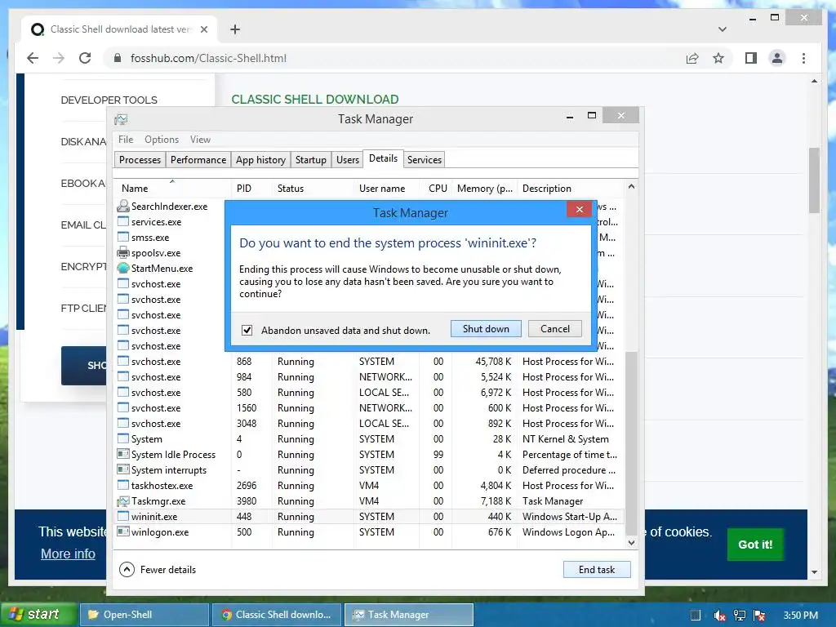Switch to the Processes tab
The image size is (836, 627).
point(140,159)
